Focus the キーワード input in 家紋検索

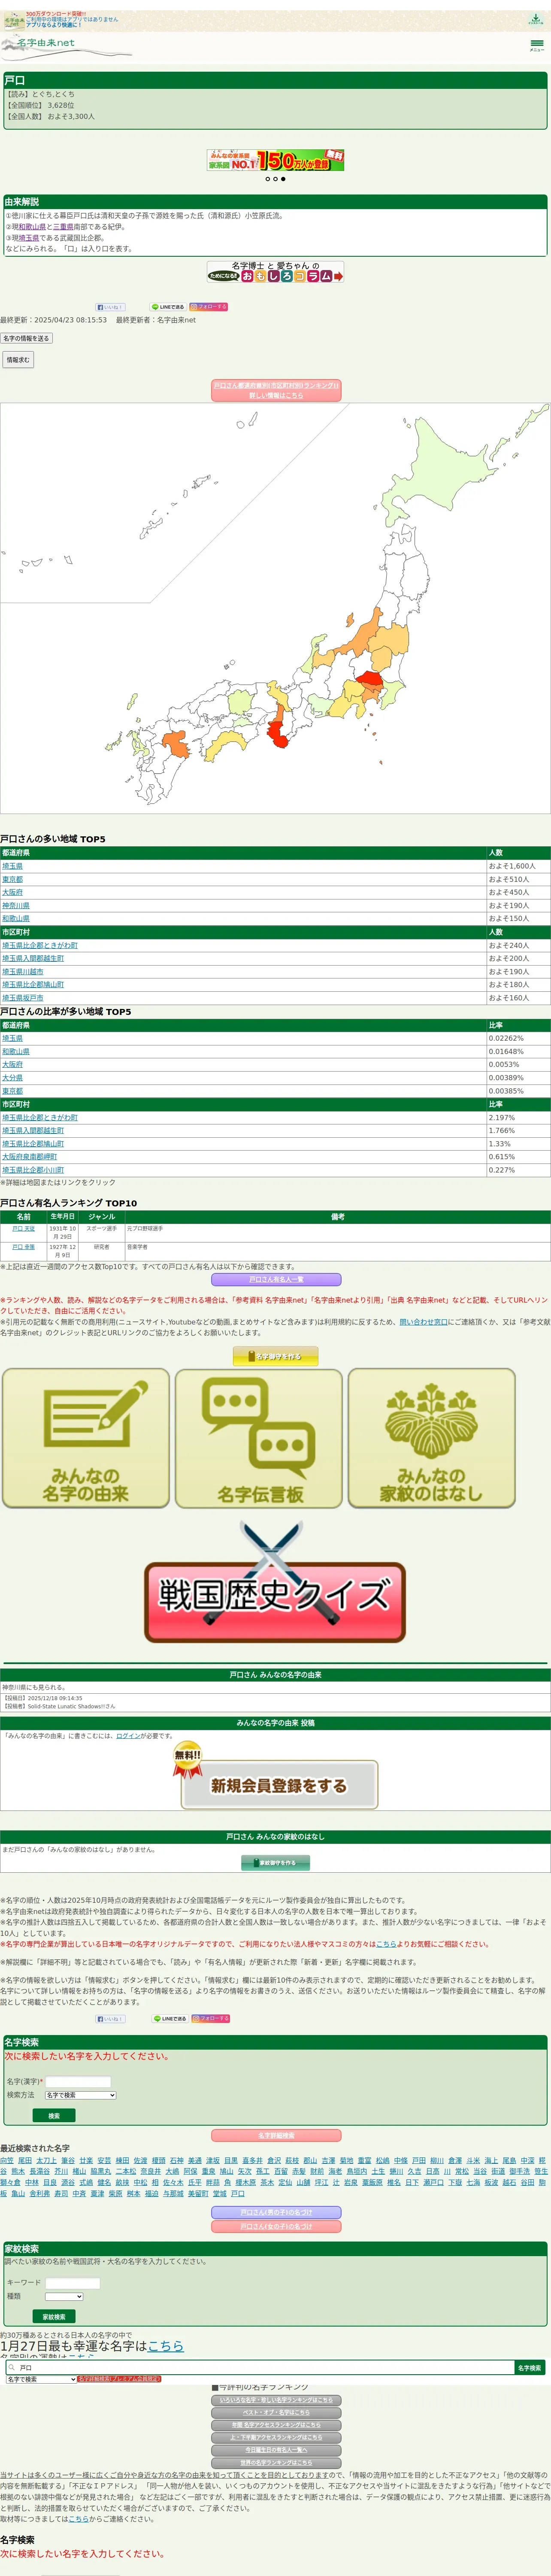click(73, 2283)
